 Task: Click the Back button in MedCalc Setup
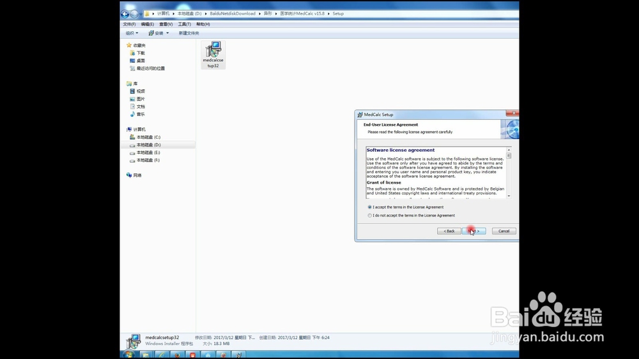[x=449, y=231]
